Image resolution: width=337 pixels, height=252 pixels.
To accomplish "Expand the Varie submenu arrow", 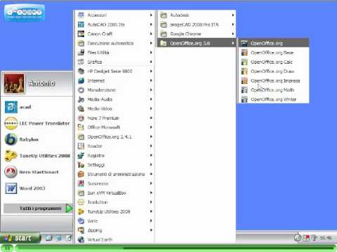I will [151, 220].
